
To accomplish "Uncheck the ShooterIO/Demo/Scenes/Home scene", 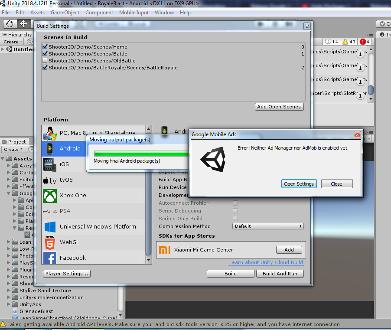I will click(45, 47).
